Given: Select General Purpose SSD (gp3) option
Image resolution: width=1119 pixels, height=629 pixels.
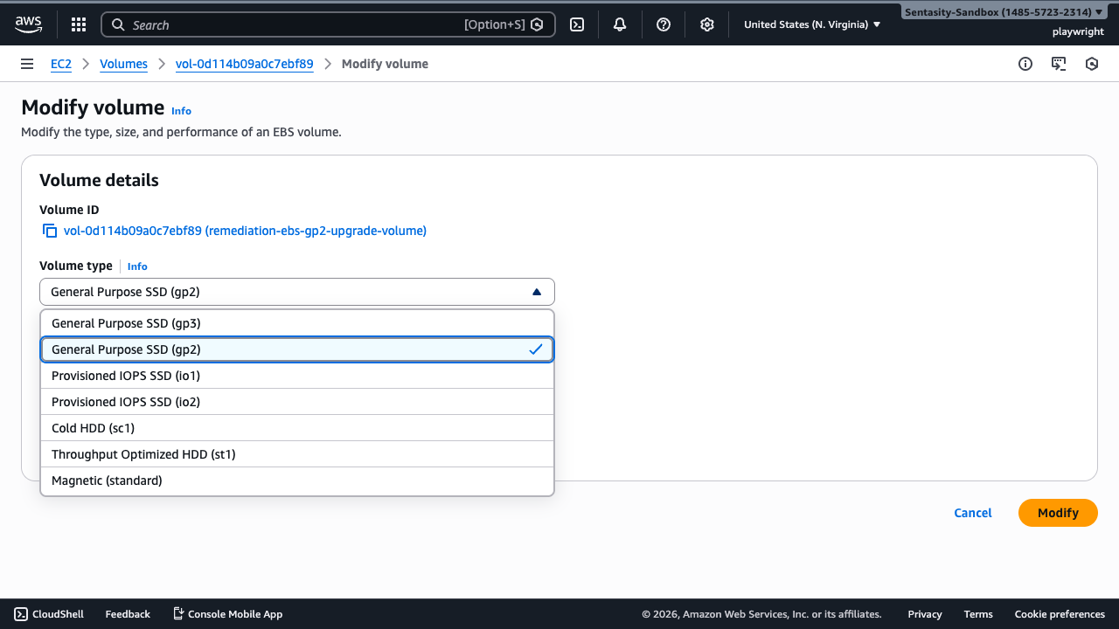Looking at the screenshot, I should click(297, 323).
